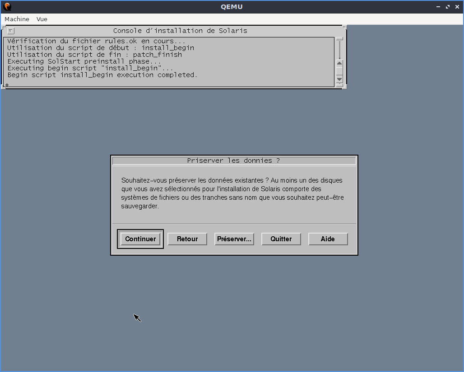Click the Continuer button
Screen dimensions: 464x372
coord(140,239)
